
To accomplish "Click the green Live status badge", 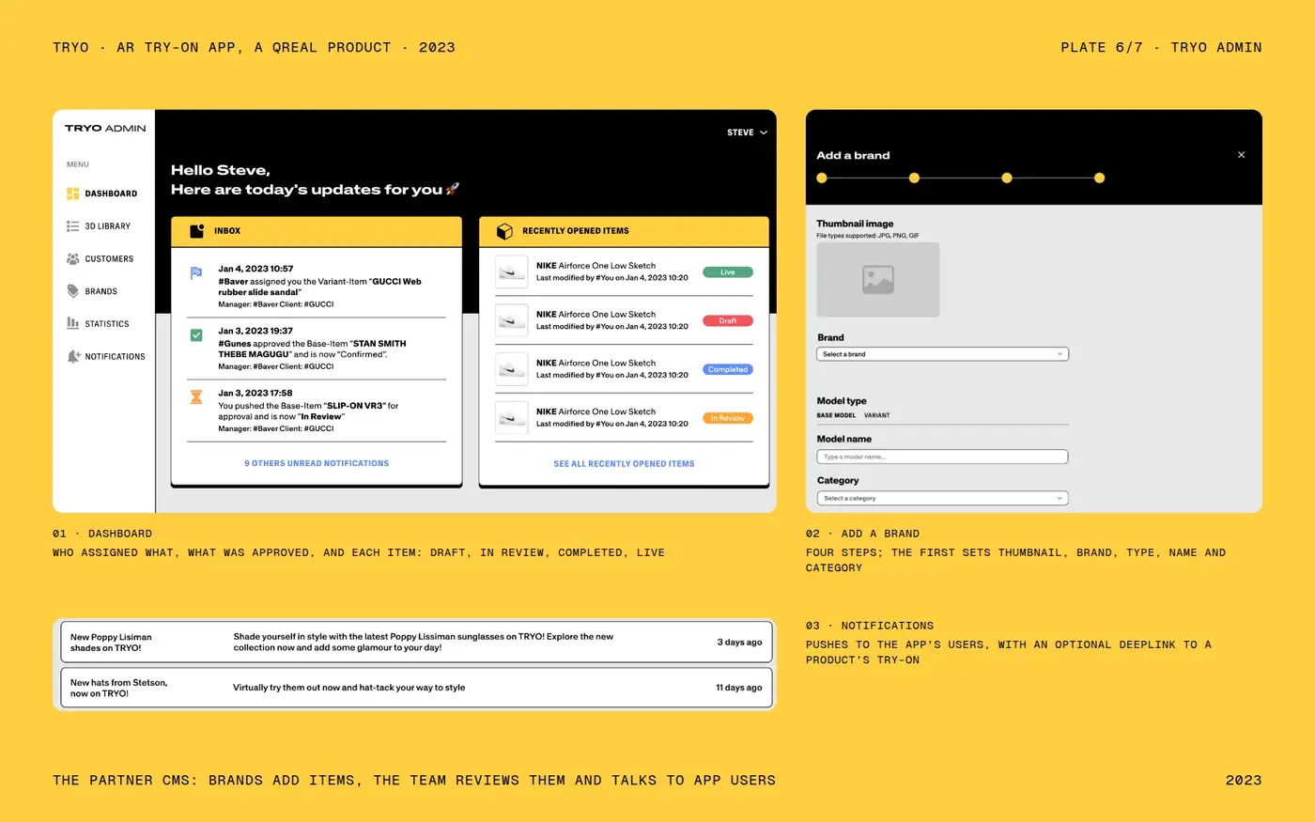I will pos(728,272).
